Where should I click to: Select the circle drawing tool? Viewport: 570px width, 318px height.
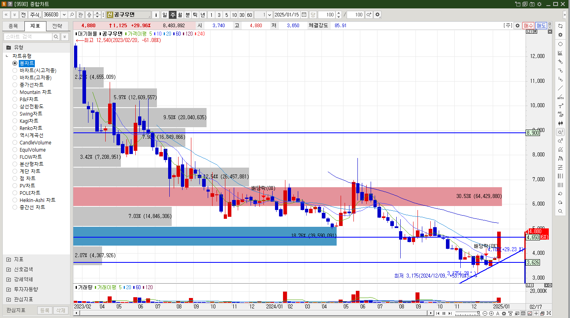tap(560, 44)
